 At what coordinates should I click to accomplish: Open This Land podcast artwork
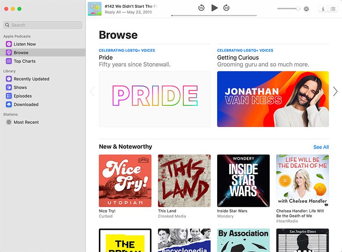tap(184, 181)
